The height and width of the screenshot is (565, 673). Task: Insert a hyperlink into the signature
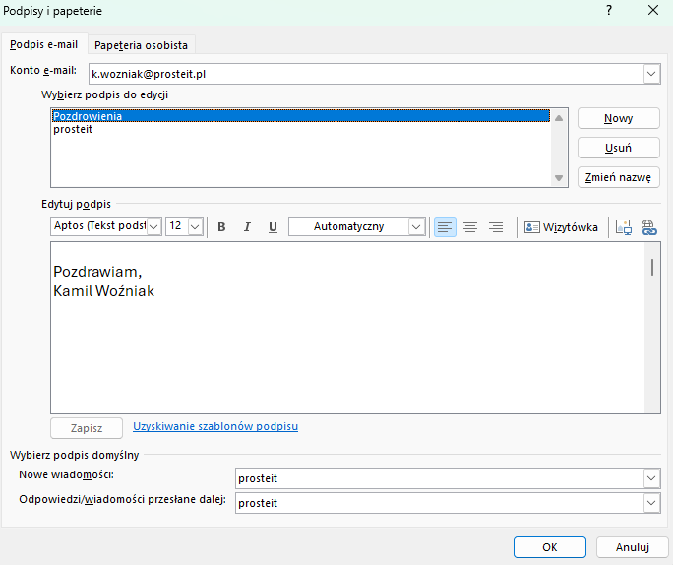click(648, 227)
